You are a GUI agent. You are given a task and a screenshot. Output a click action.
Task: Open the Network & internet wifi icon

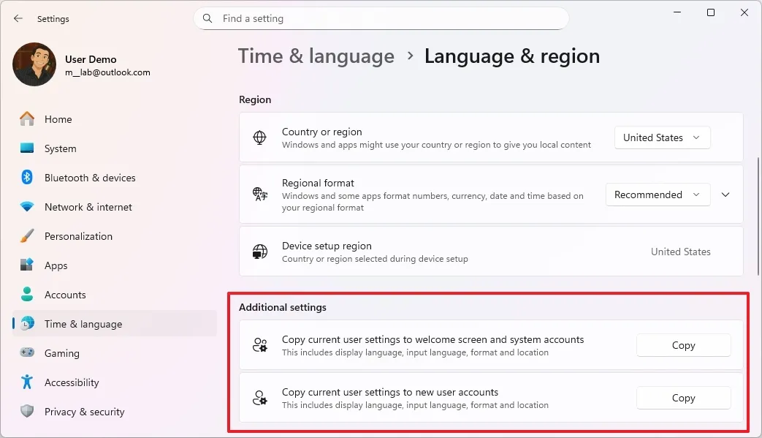click(27, 207)
